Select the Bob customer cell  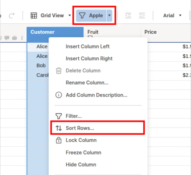[38, 66]
